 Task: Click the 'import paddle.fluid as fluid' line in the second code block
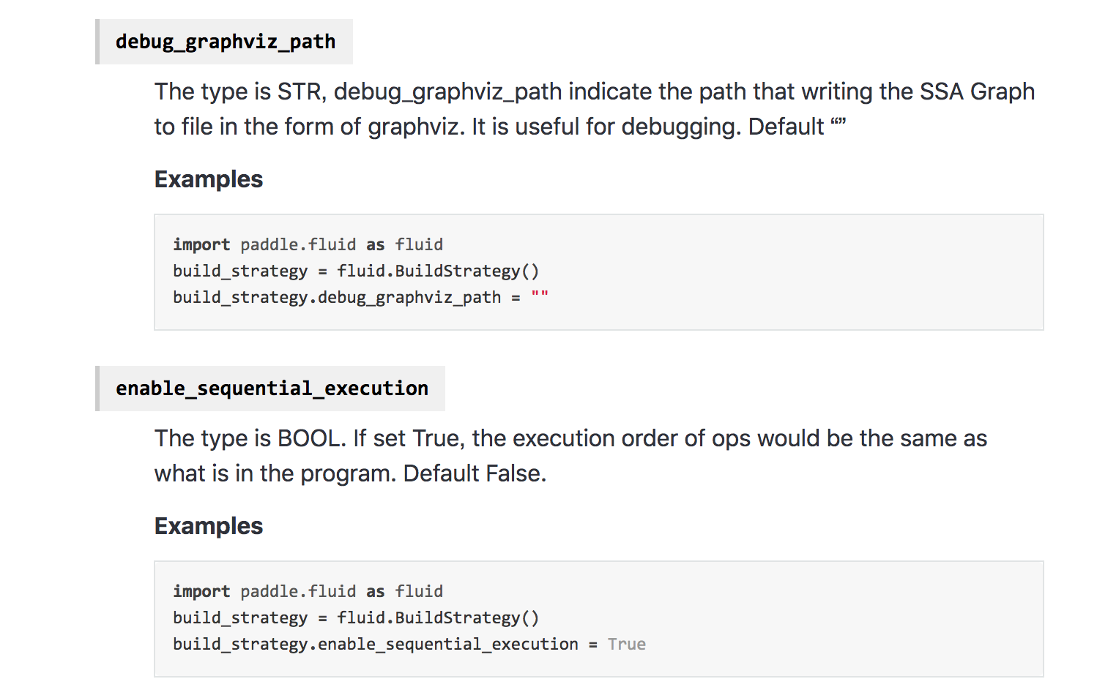[x=308, y=591]
